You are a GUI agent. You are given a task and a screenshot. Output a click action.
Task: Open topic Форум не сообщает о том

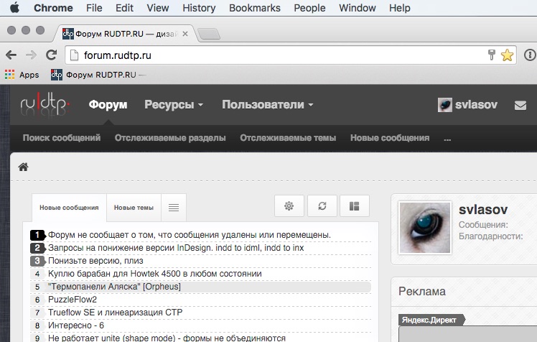coord(190,235)
